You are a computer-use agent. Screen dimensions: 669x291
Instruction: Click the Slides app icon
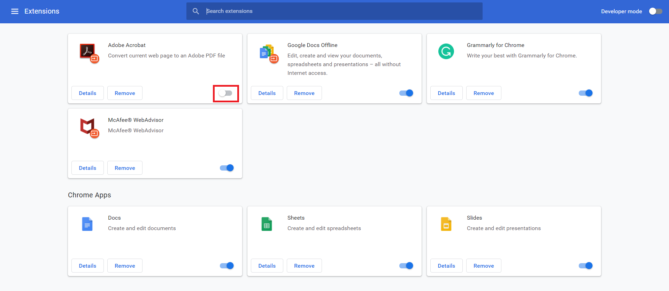pyautogui.click(x=446, y=224)
